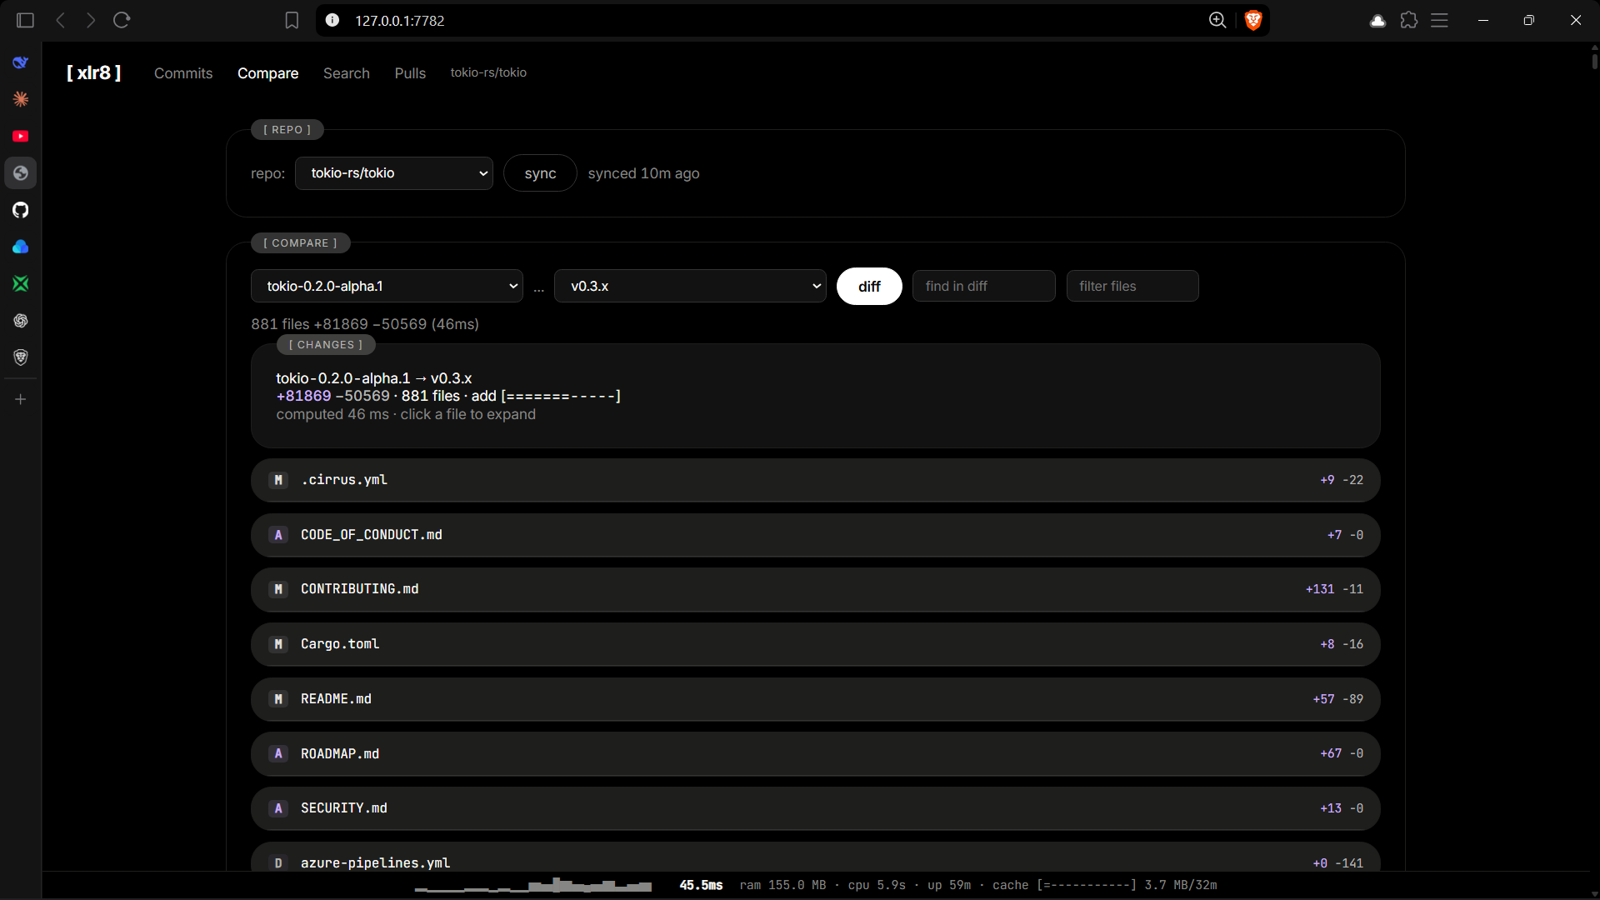
Task: Add a new sidebar item with plus icon
Action: tap(21, 399)
